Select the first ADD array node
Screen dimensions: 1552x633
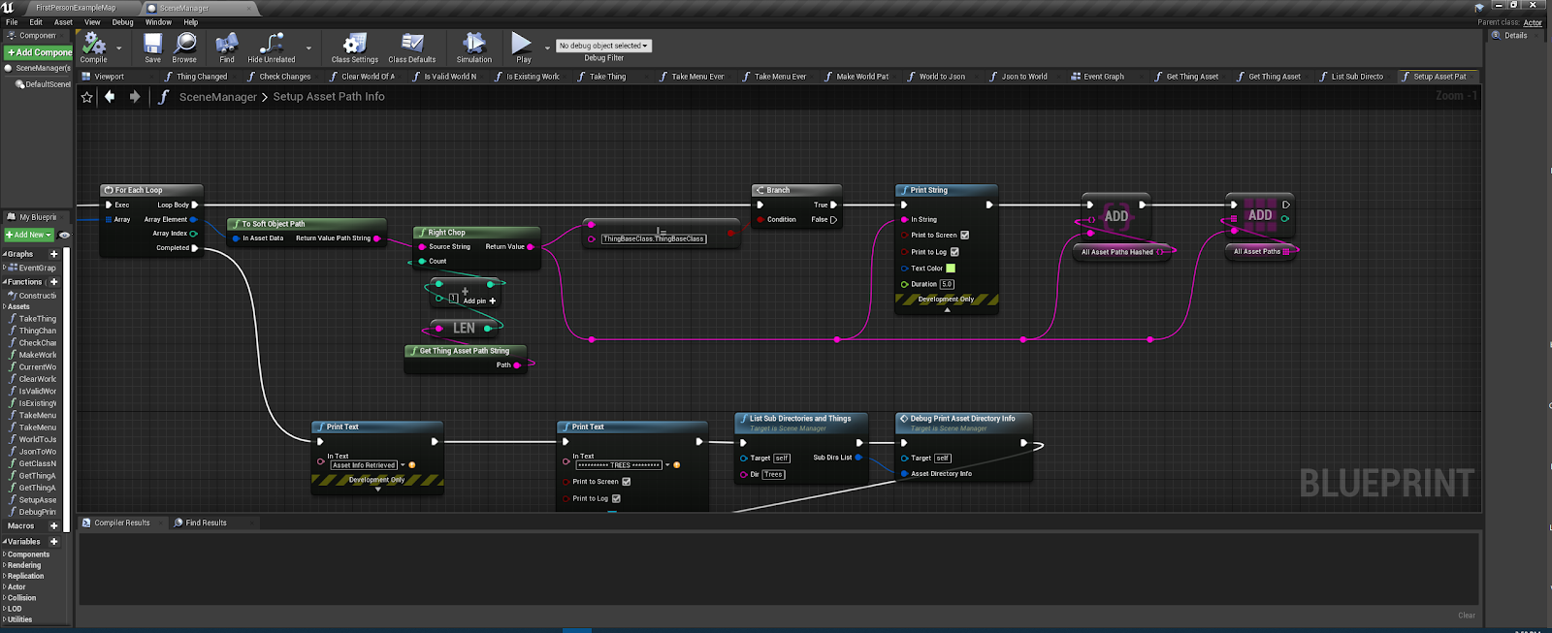pyautogui.click(x=1115, y=216)
